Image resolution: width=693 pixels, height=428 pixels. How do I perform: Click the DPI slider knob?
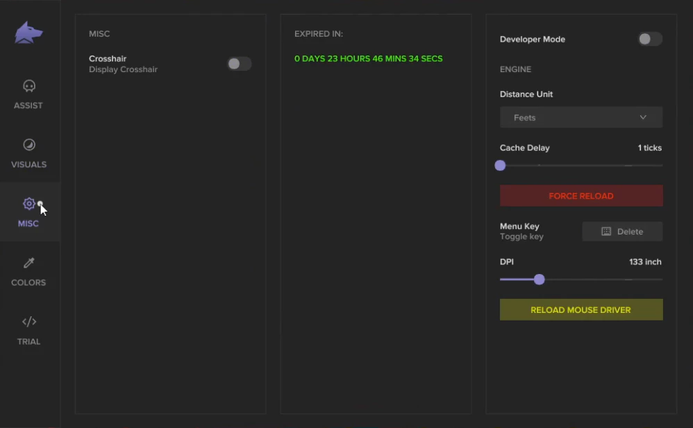point(539,279)
